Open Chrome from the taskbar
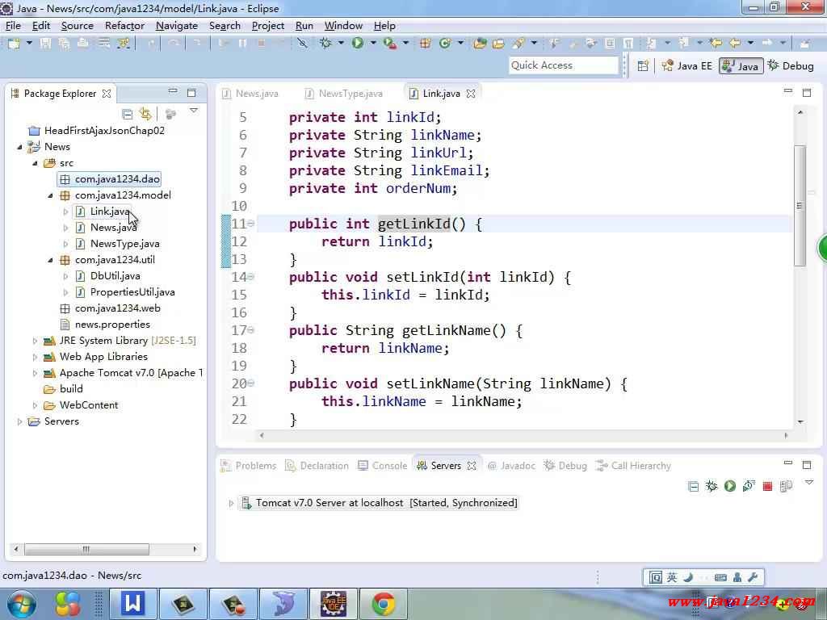 (x=384, y=604)
